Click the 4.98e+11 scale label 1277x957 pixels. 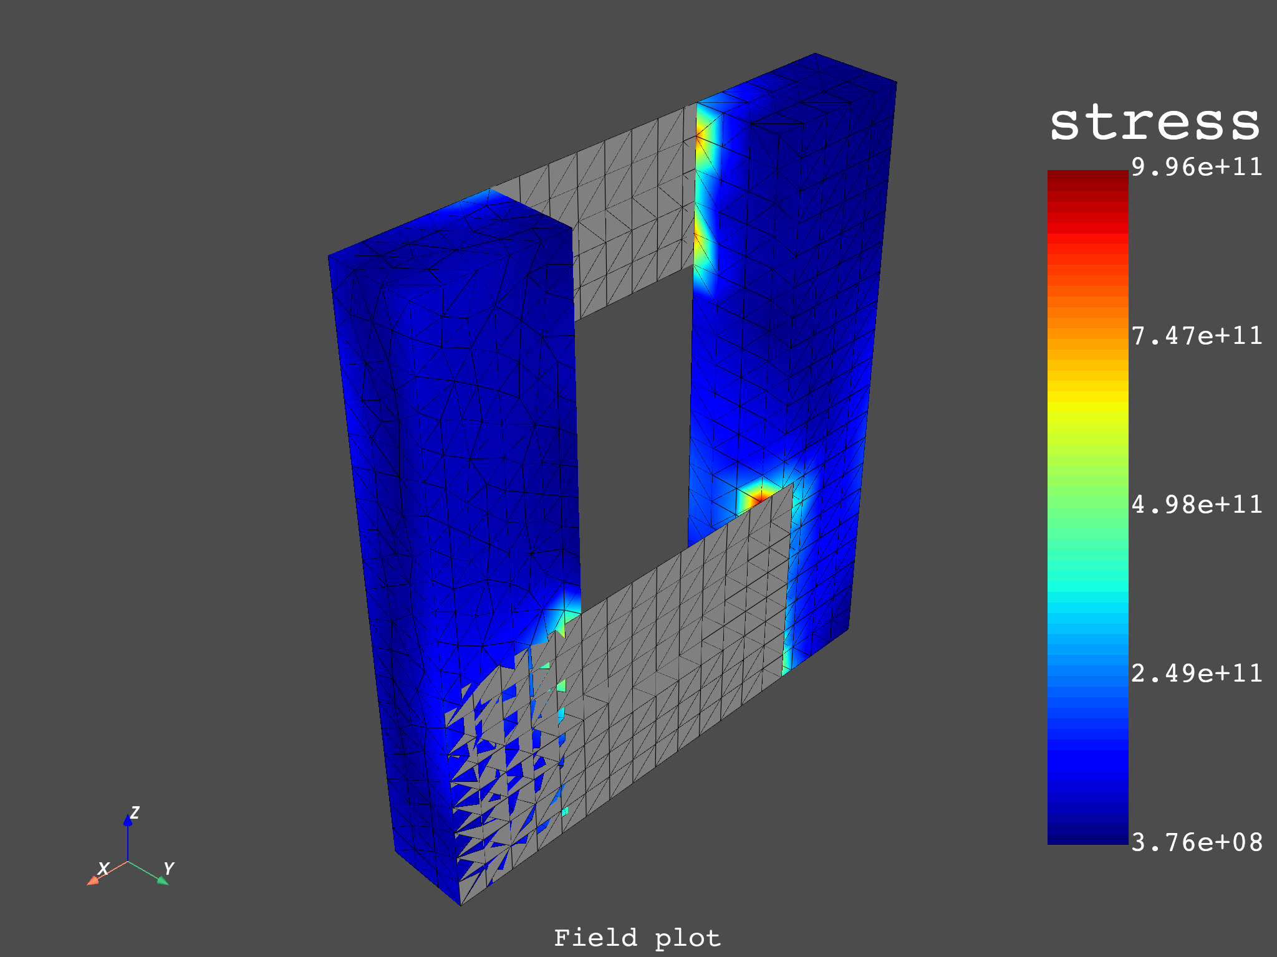(x=1197, y=505)
